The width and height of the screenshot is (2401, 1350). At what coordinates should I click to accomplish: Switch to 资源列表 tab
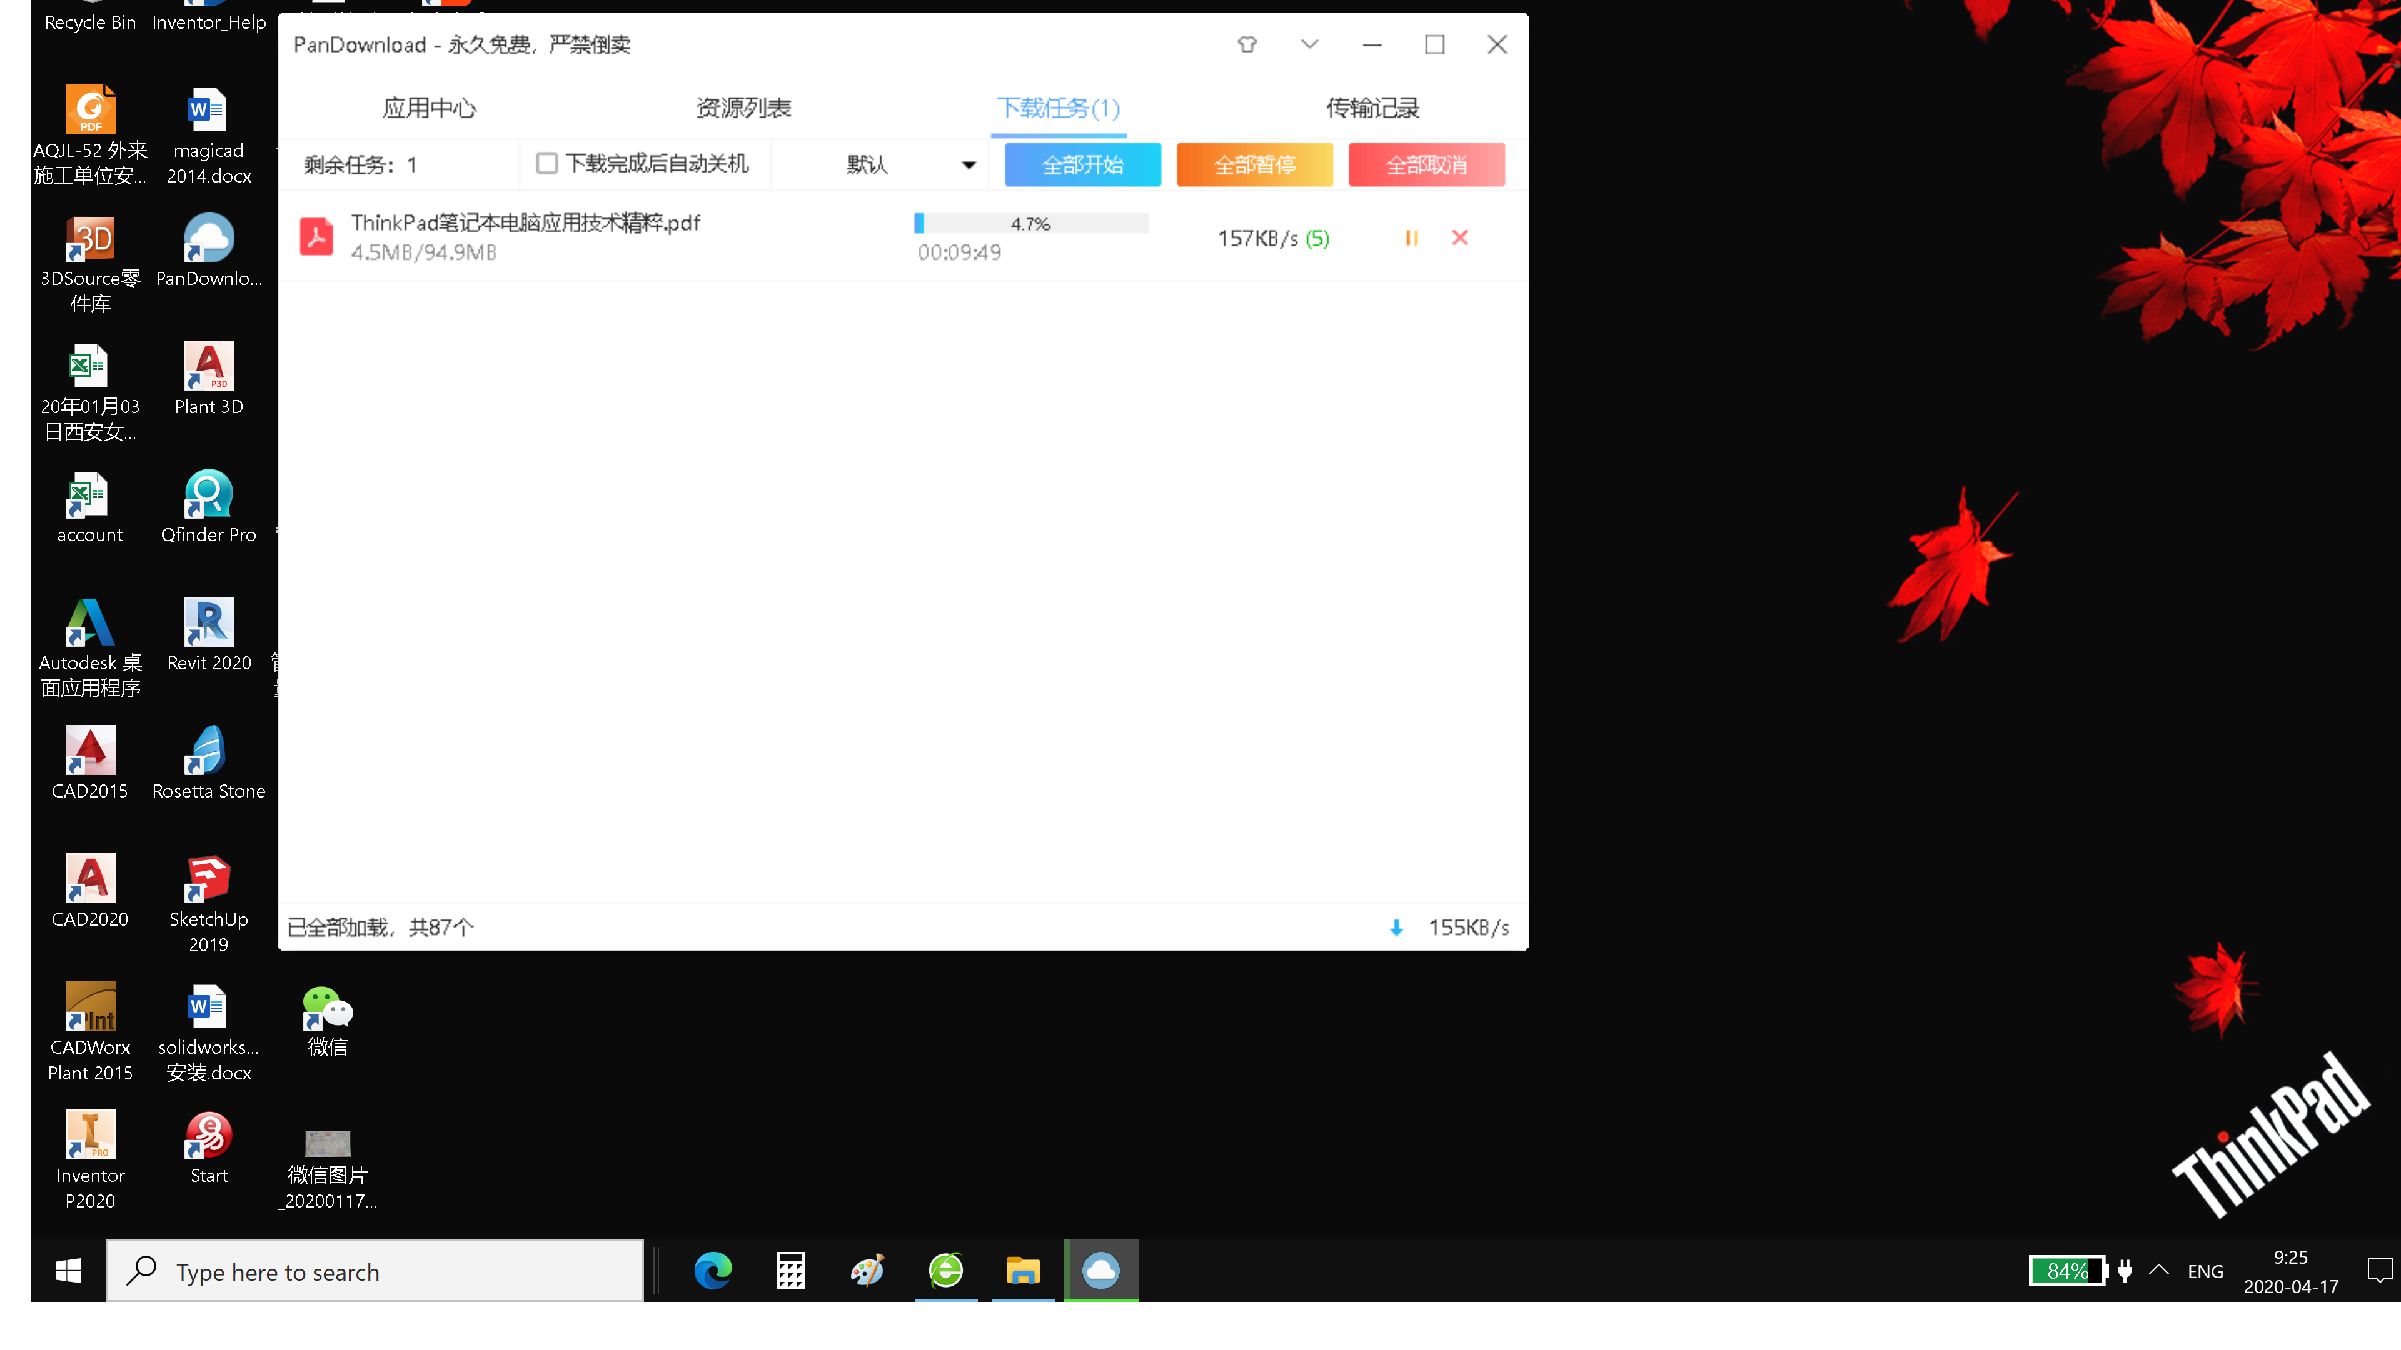(x=743, y=108)
